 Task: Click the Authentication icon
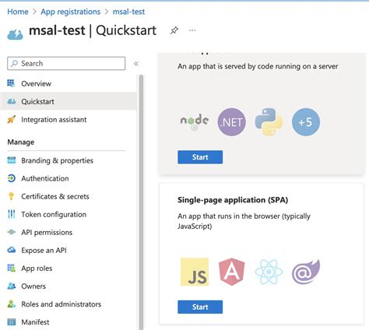click(x=11, y=178)
